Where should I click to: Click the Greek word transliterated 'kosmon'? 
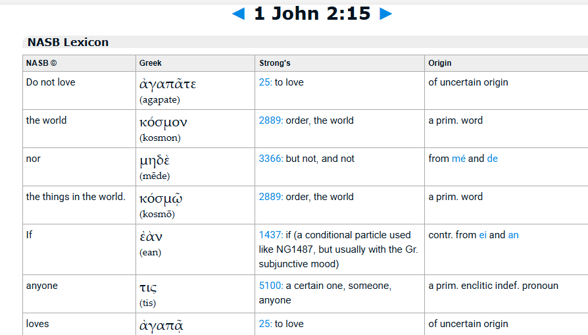pos(163,122)
